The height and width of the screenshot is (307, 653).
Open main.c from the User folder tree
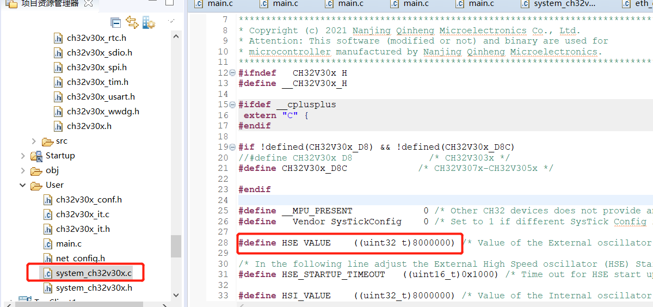[x=69, y=244]
